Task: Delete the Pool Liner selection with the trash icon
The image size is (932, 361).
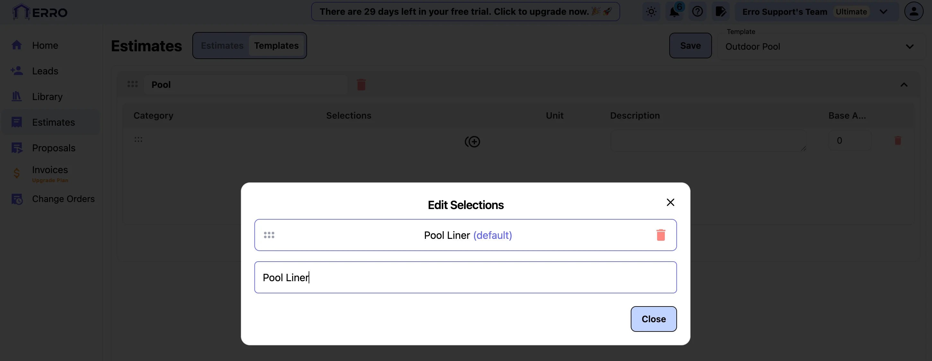Action: point(661,235)
